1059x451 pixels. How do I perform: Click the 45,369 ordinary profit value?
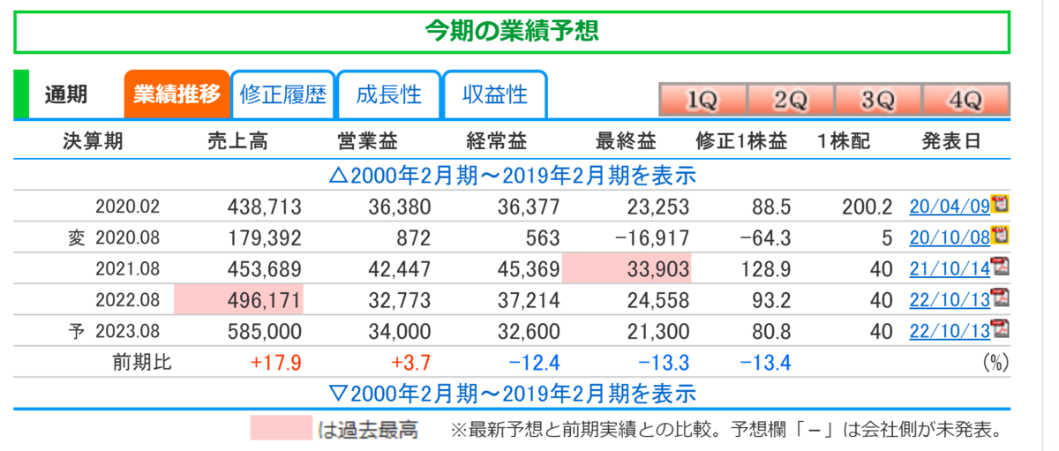pos(529,269)
